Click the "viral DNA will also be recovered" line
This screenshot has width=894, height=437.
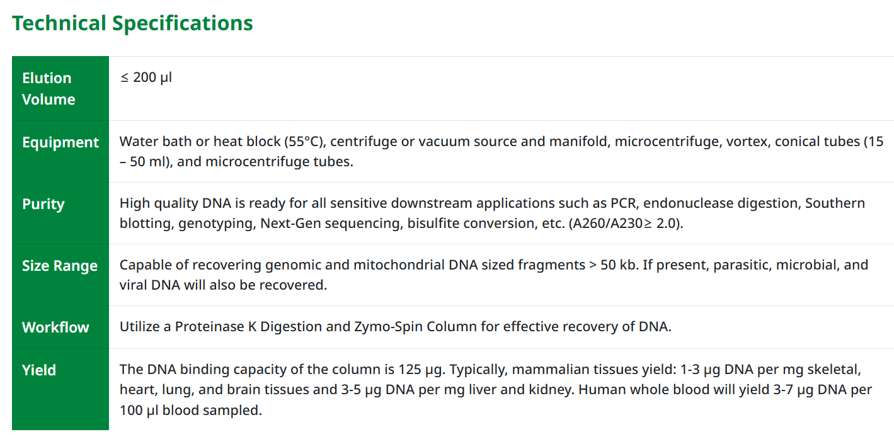pos(224,285)
